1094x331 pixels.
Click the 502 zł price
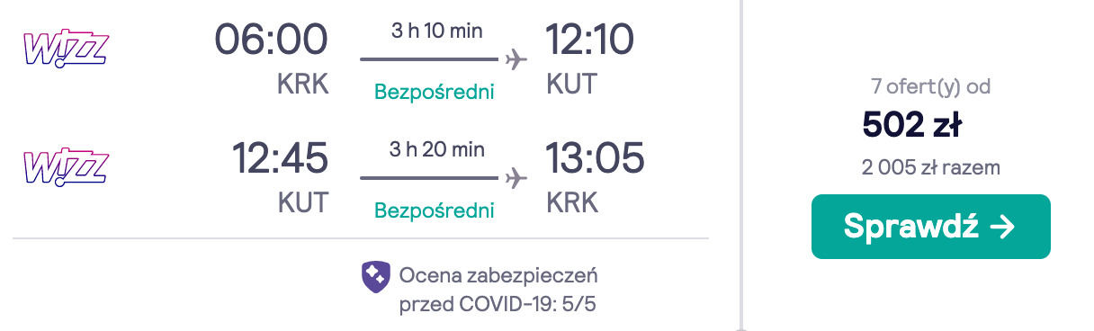[912, 125]
